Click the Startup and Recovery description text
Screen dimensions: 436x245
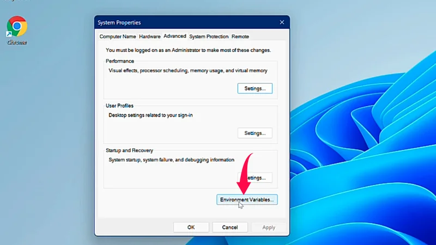pos(171,160)
